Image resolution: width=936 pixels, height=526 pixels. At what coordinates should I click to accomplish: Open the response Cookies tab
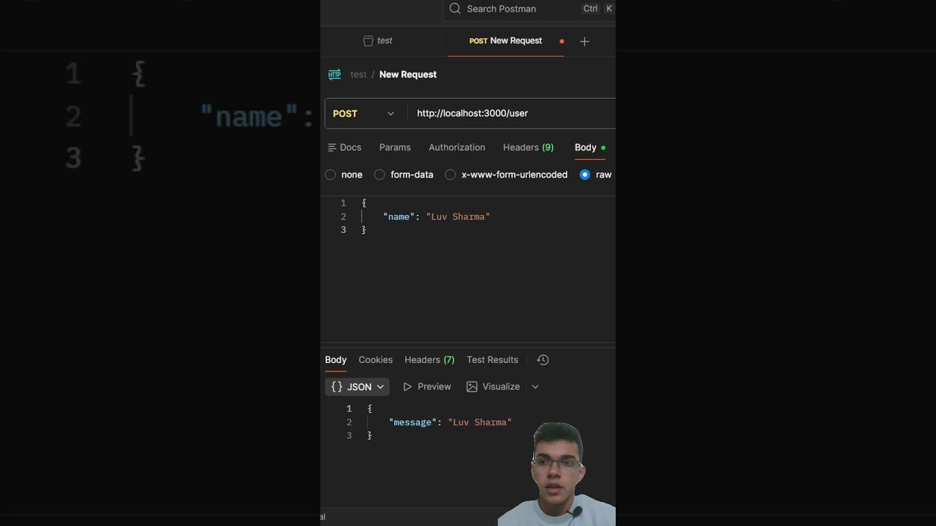pyautogui.click(x=375, y=360)
